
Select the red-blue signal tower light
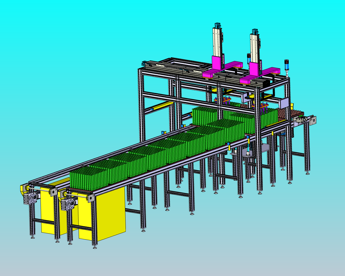[287, 65]
